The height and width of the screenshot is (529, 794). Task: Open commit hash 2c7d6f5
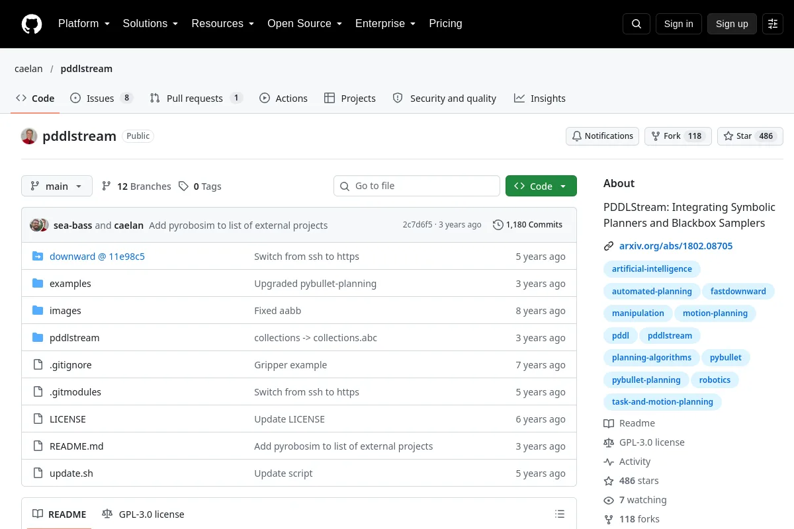[x=417, y=225]
